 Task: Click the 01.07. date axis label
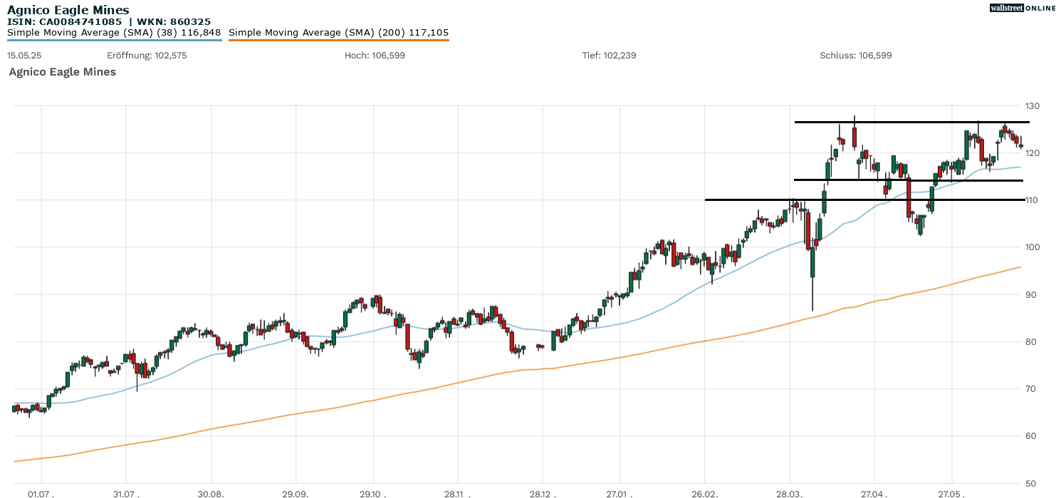point(41,493)
